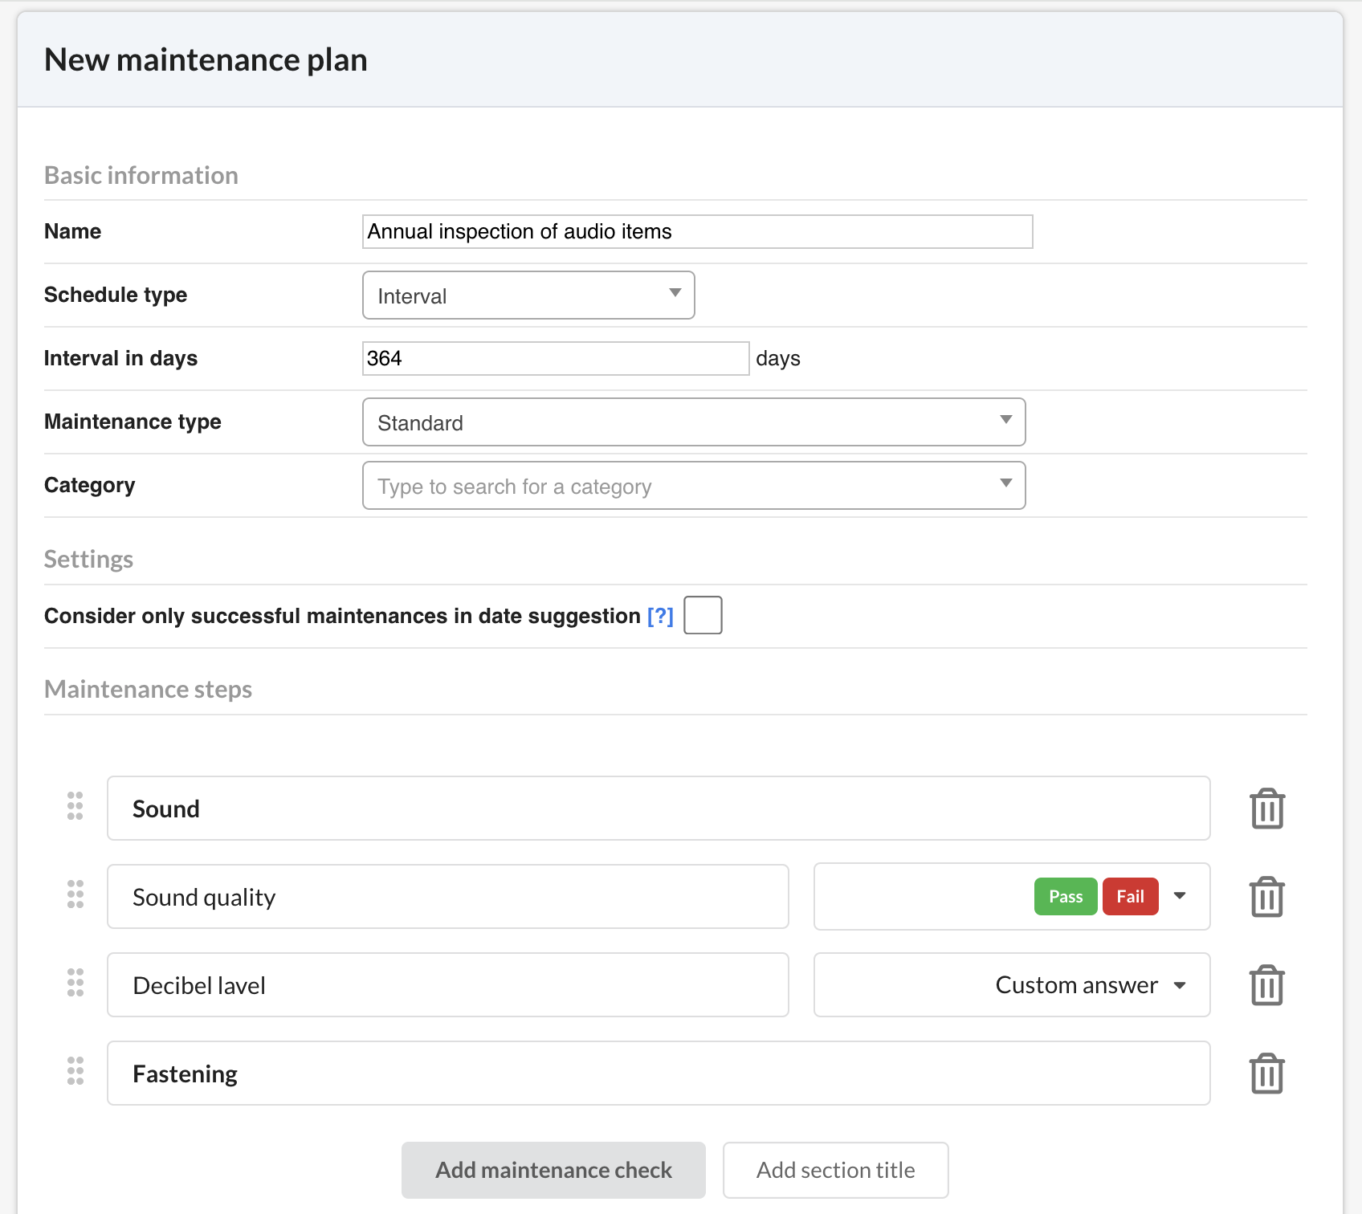The width and height of the screenshot is (1362, 1214).
Task: Expand the Maintenance type dropdown
Action: (x=694, y=422)
